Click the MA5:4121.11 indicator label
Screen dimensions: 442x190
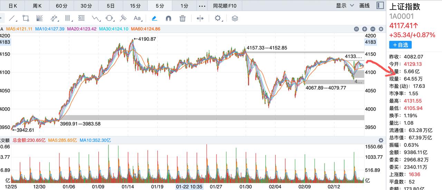[19, 29]
